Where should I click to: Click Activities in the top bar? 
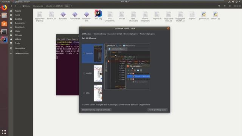tap(6, 2)
